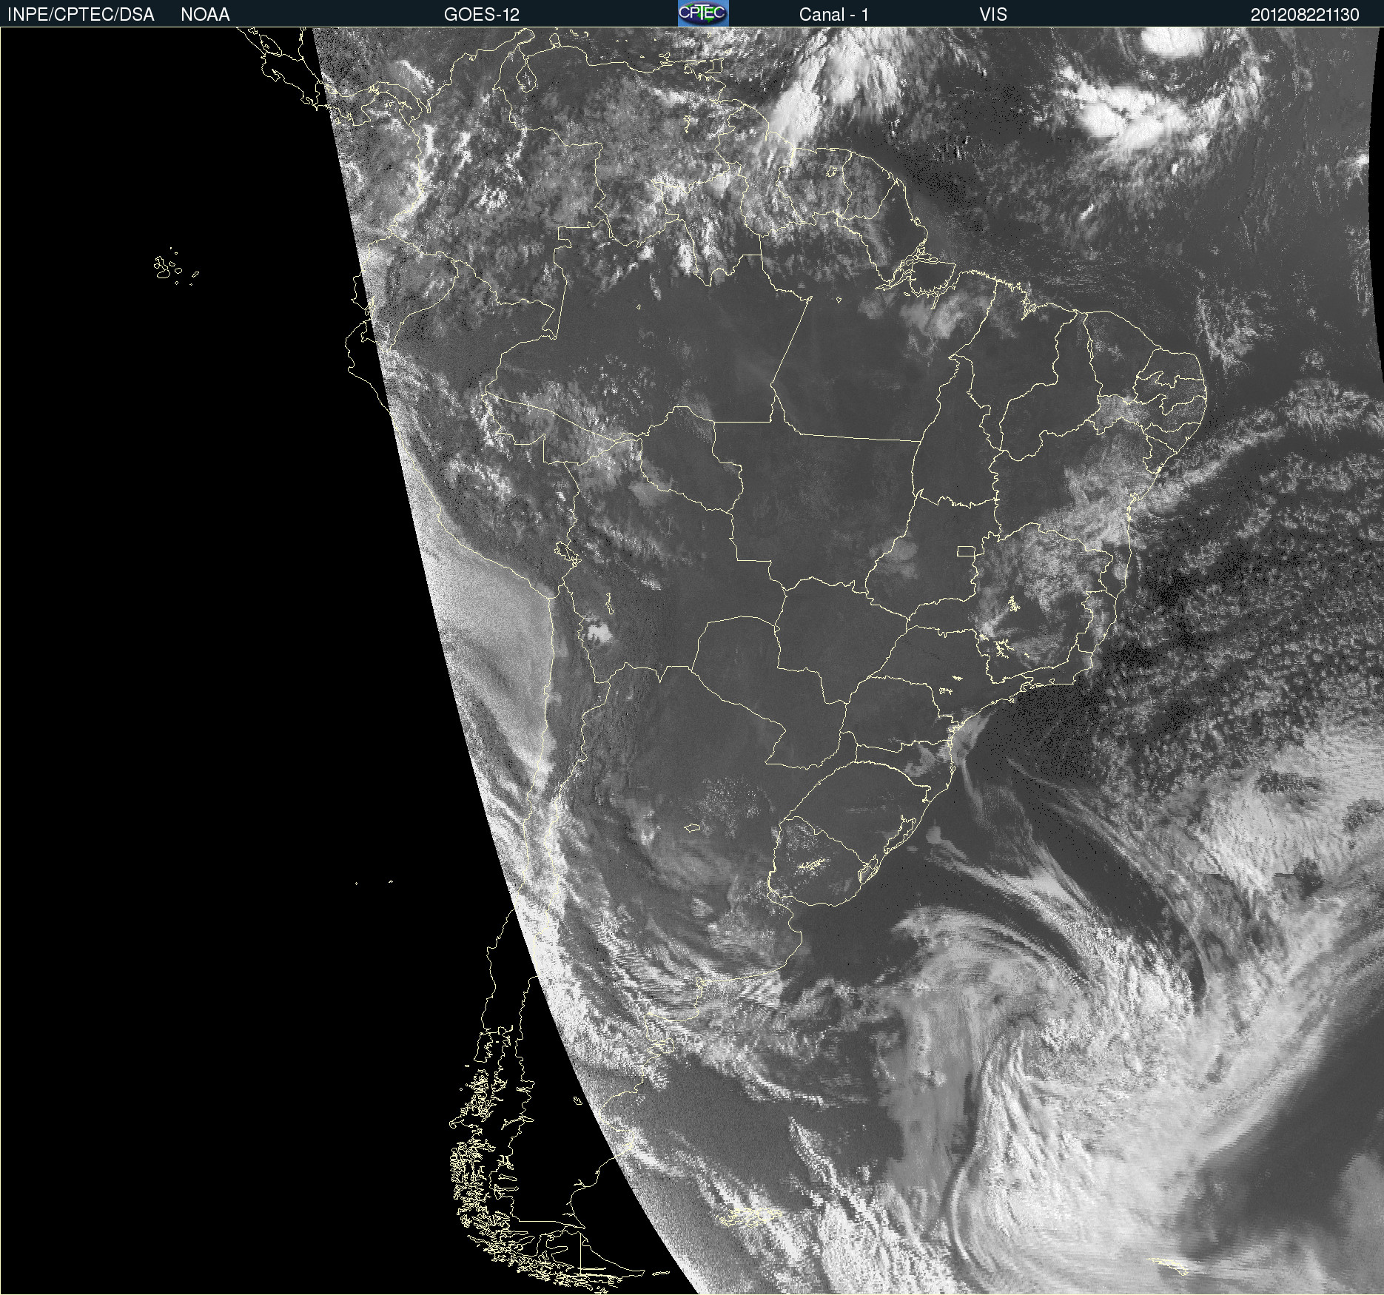This screenshot has width=1384, height=1295.
Task: Click the VIS channel label
Action: [993, 15]
